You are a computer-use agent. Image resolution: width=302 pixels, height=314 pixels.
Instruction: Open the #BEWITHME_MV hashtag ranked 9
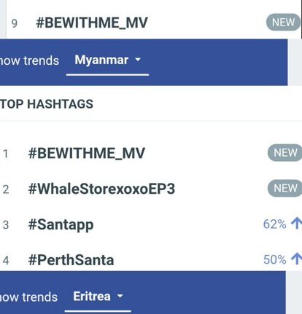click(92, 23)
